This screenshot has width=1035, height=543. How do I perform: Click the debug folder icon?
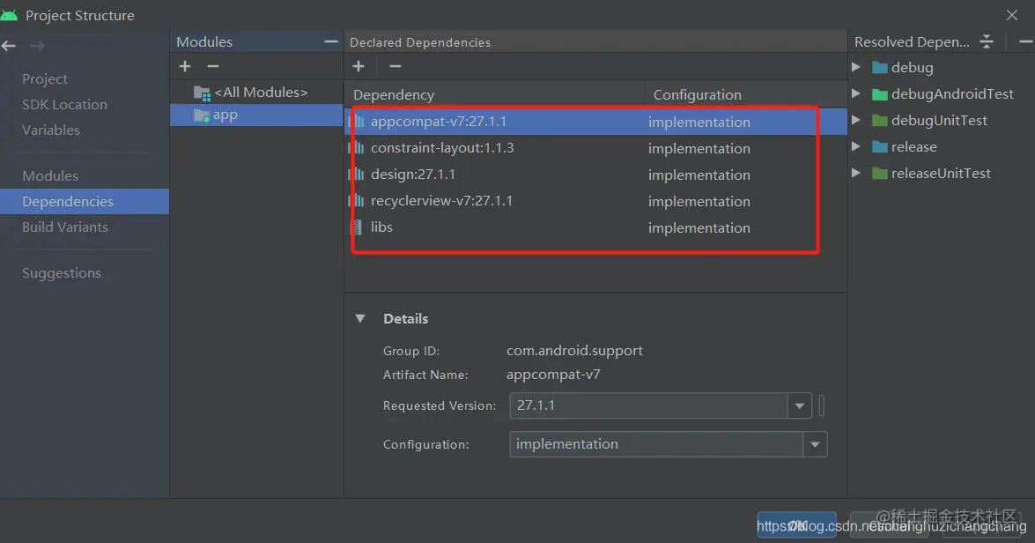tap(880, 67)
